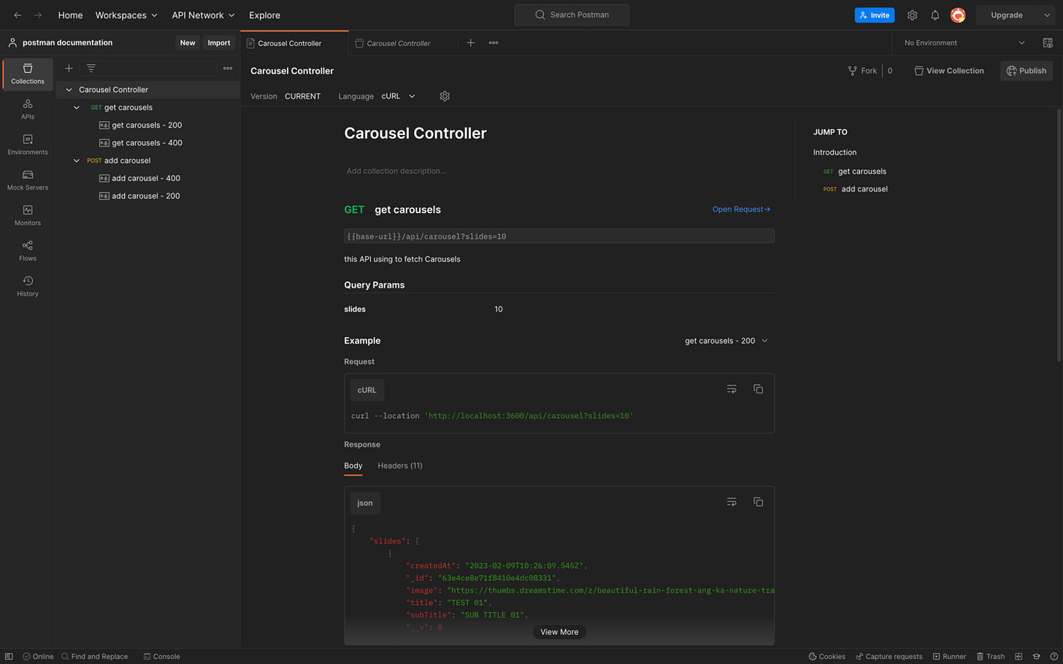Open the user avatar menu
This screenshot has width=1063, height=664.
tap(958, 15)
